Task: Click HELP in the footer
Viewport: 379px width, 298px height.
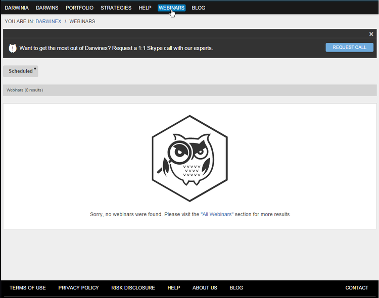Action: tap(174, 287)
